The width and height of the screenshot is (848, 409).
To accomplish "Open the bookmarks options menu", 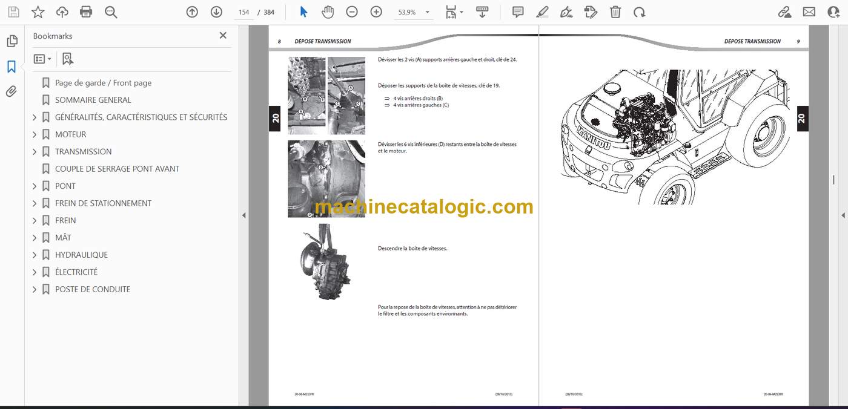I will [42, 59].
